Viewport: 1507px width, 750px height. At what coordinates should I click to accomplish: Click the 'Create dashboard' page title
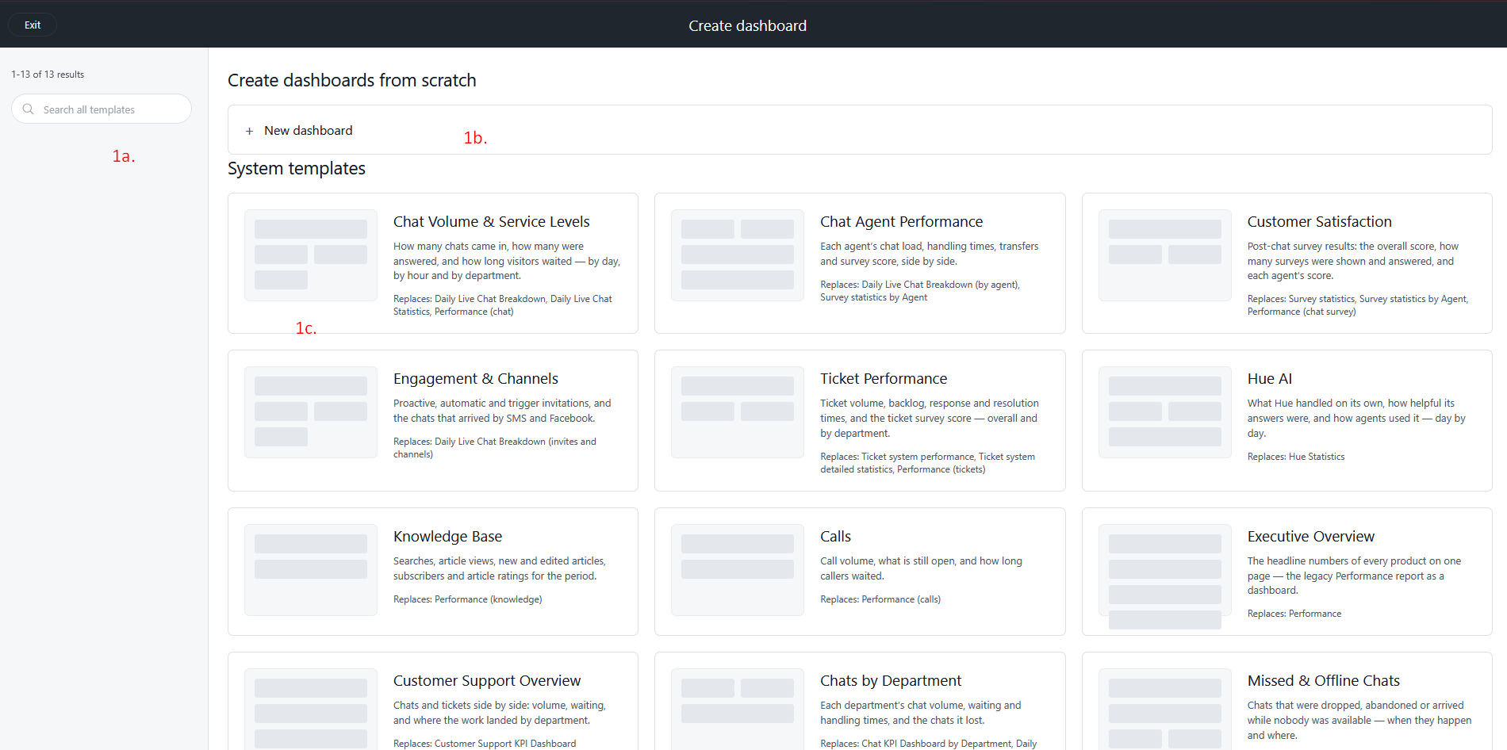coord(747,26)
